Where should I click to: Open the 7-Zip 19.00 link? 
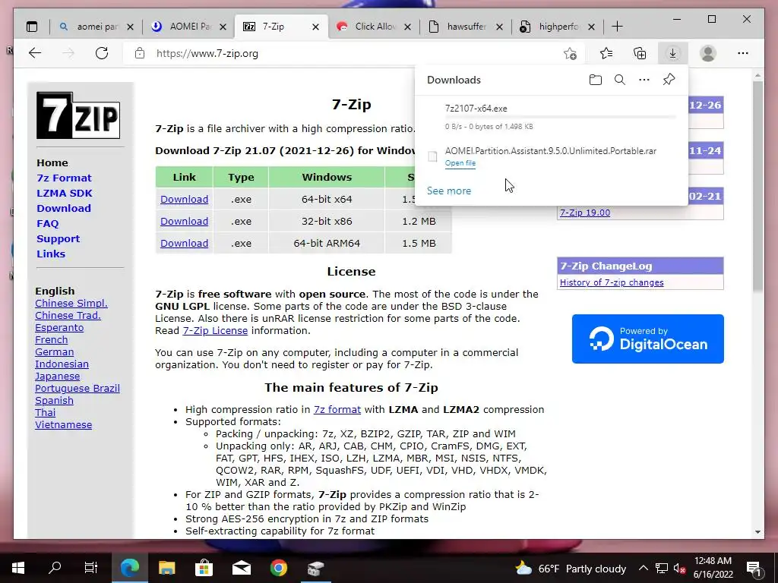585,213
